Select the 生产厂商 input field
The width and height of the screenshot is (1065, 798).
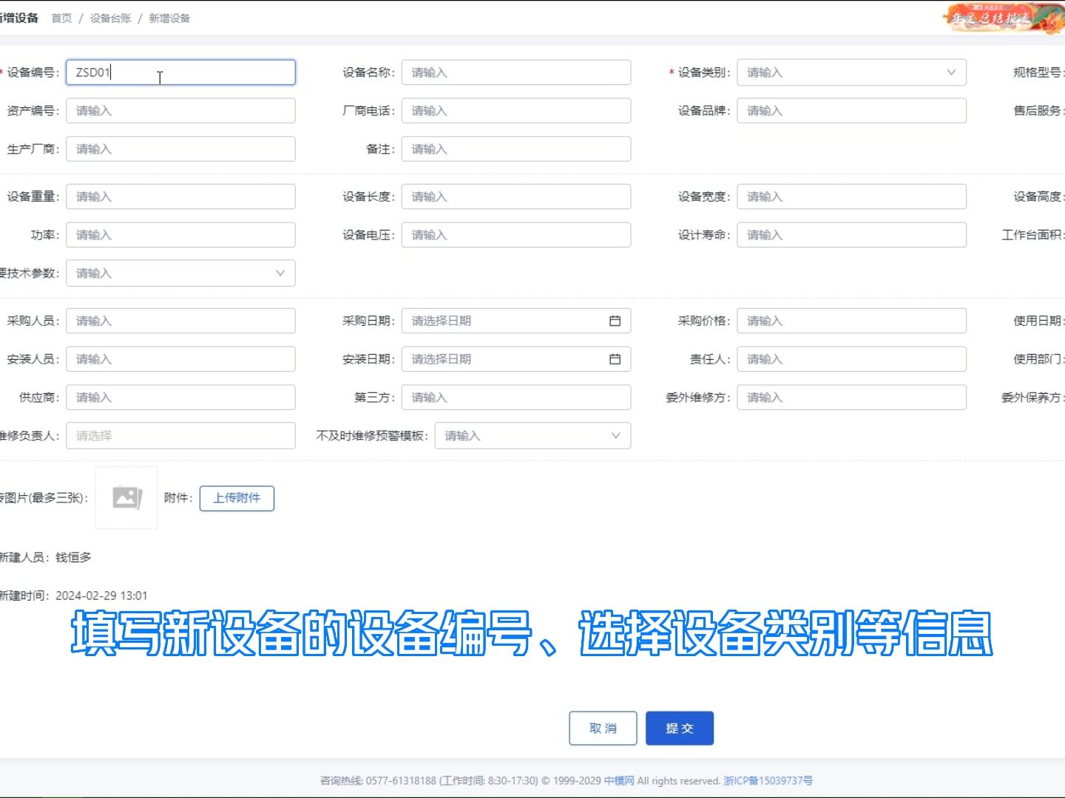point(180,149)
